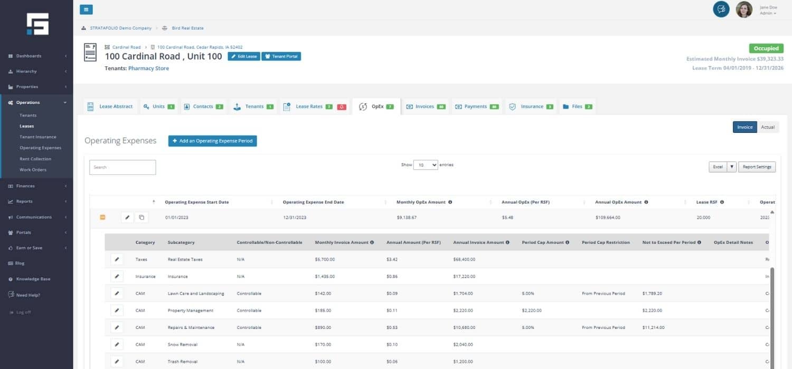Switch view to Actual
The image size is (792, 369).
pyautogui.click(x=768, y=127)
